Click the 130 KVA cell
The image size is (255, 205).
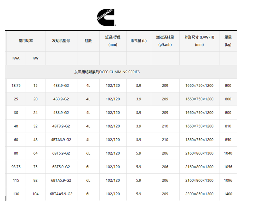click(x=16, y=194)
